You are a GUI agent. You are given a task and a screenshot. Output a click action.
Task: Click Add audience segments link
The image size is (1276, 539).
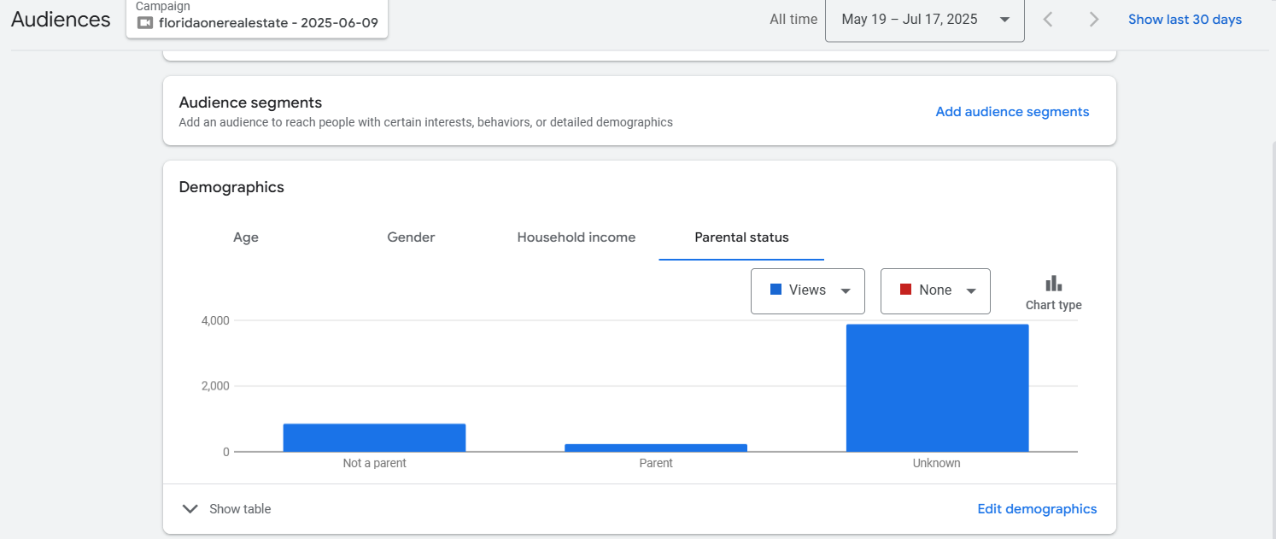1012,112
